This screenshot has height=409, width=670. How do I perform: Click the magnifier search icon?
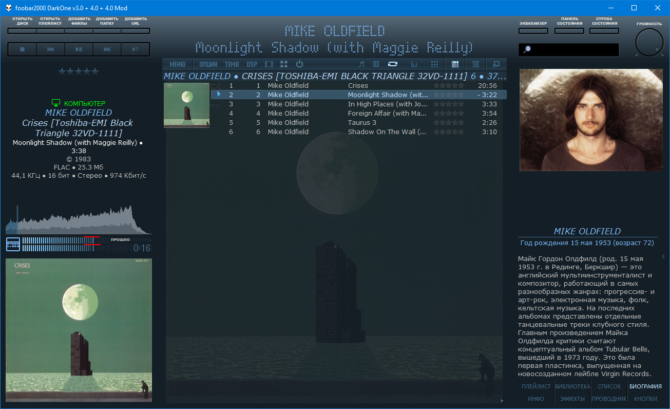[x=527, y=50]
